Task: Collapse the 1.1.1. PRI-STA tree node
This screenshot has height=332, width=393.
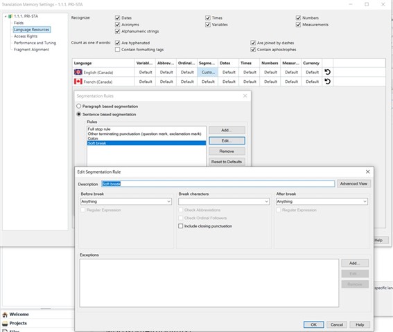Action: (6, 17)
